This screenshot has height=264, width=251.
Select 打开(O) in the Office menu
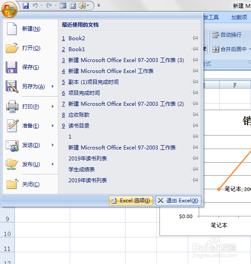pyautogui.click(x=30, y=48)
